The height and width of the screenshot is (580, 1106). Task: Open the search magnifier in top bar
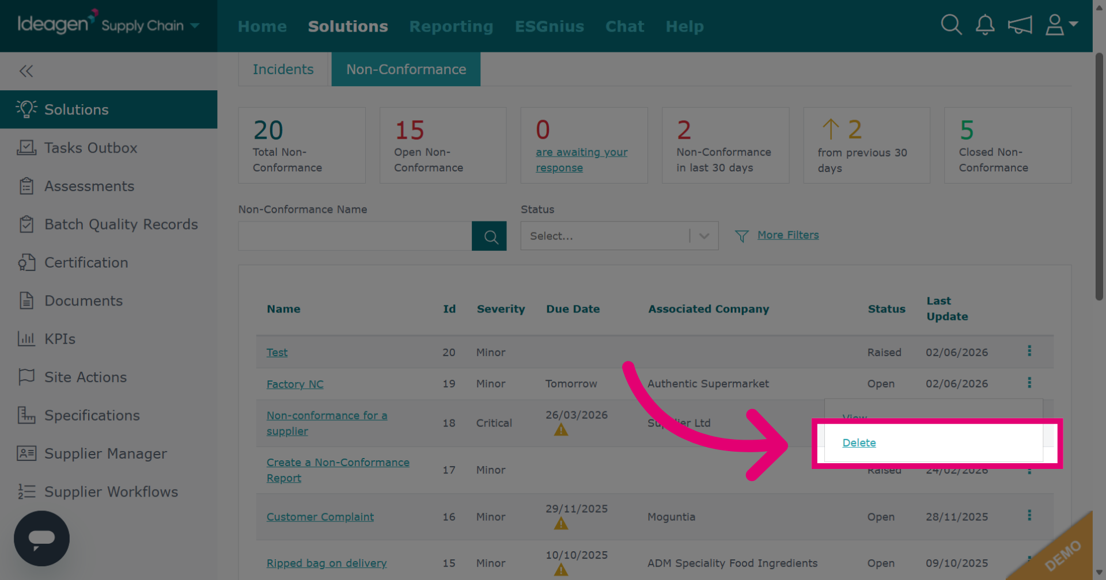tap(951, 25)
